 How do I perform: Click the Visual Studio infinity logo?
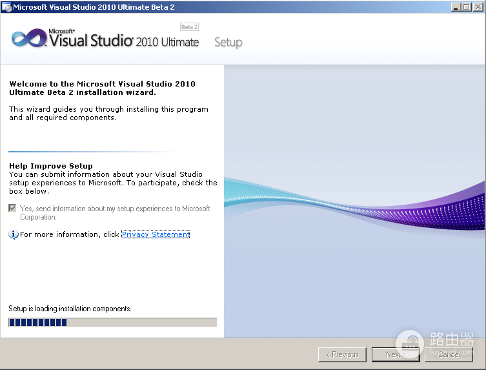[29, 38]
